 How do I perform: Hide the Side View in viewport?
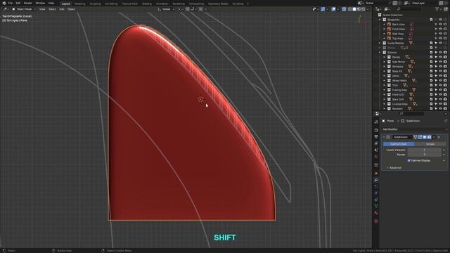click(440, 34)
